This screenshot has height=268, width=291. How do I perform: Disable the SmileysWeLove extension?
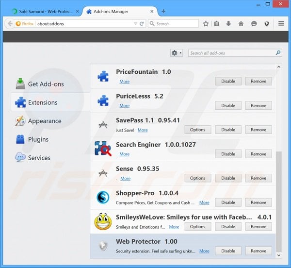(228, 227)
